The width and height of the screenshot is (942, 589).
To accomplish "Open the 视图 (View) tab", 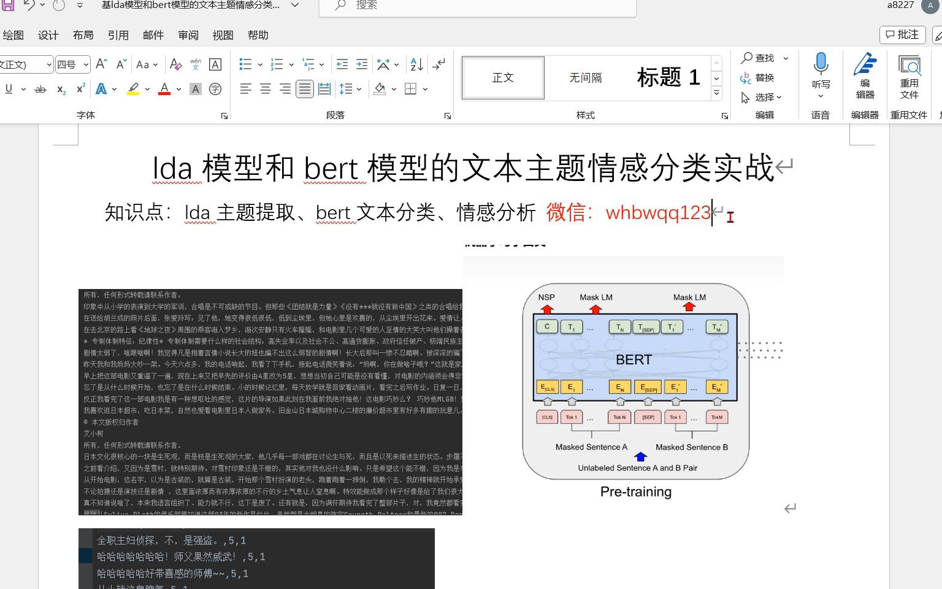I will tap(223, 35).
